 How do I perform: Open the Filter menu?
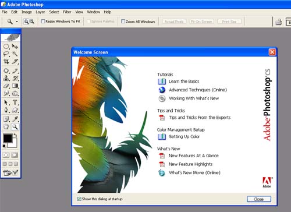pyautogui.click(x=67, y=12)
